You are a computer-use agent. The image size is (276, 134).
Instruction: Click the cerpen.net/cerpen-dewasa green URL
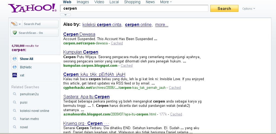coord(85,43)
